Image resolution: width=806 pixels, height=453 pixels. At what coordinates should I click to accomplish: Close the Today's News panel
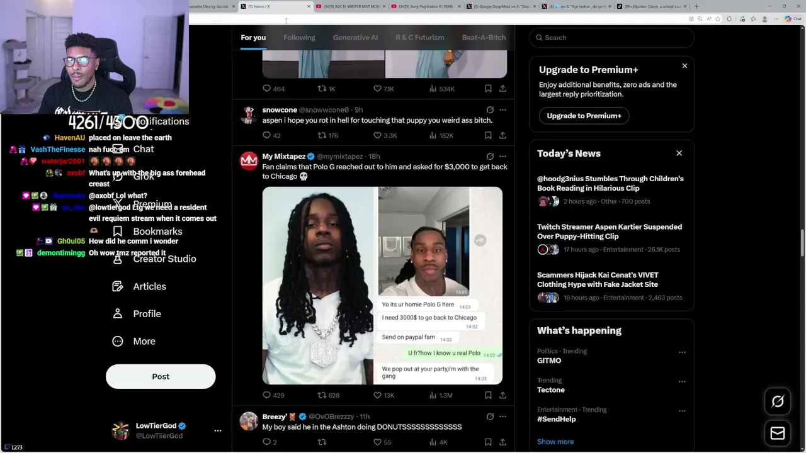click(679, 153)
